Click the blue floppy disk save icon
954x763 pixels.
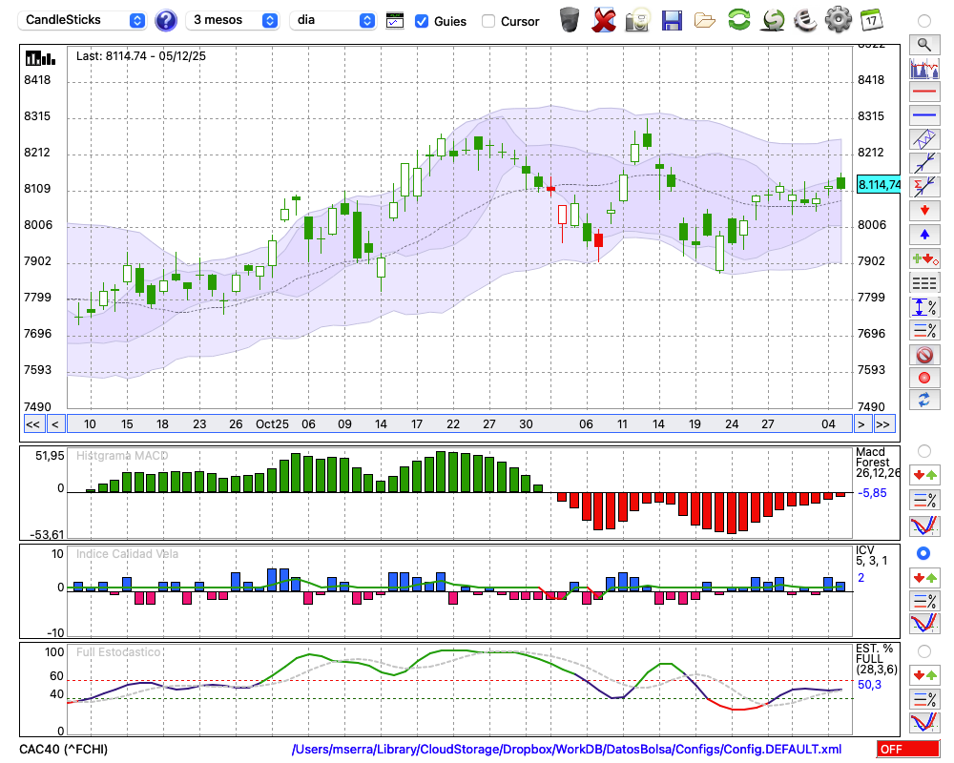672,19
